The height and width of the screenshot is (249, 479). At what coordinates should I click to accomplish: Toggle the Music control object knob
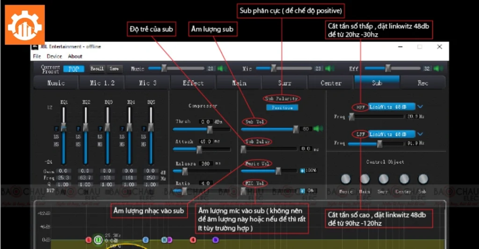click(x=346, y=179)
